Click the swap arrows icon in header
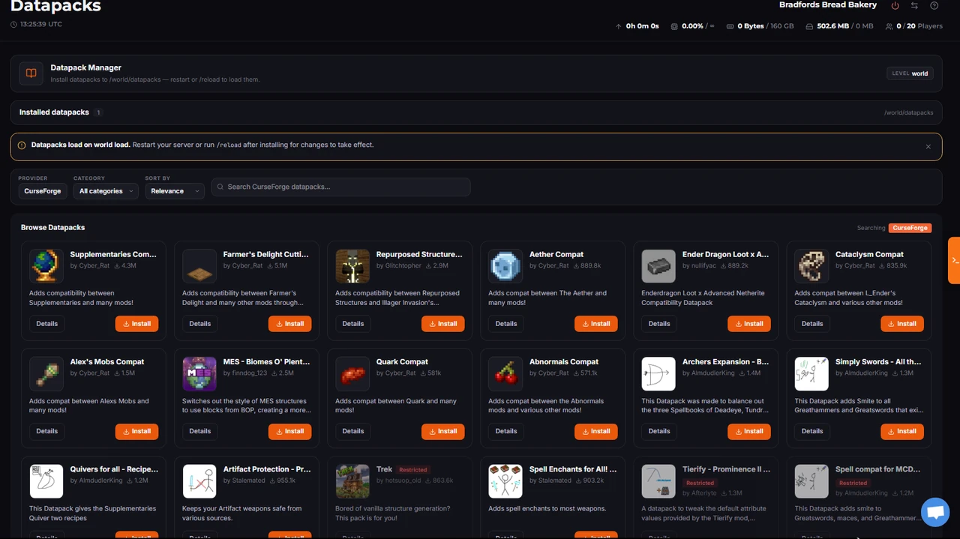960x539 pixels. point(914,5)
